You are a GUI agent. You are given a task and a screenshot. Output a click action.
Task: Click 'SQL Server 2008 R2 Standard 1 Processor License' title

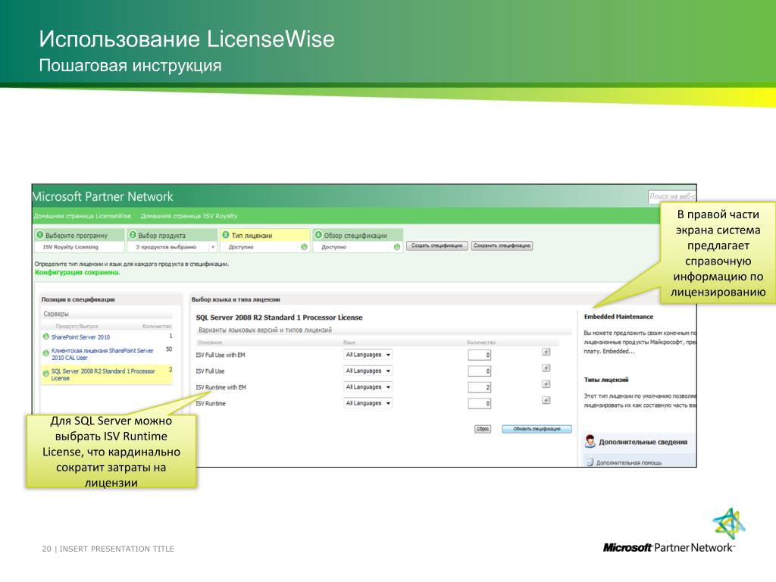[279, 318]
